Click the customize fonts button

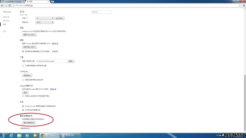click(60, 18)
